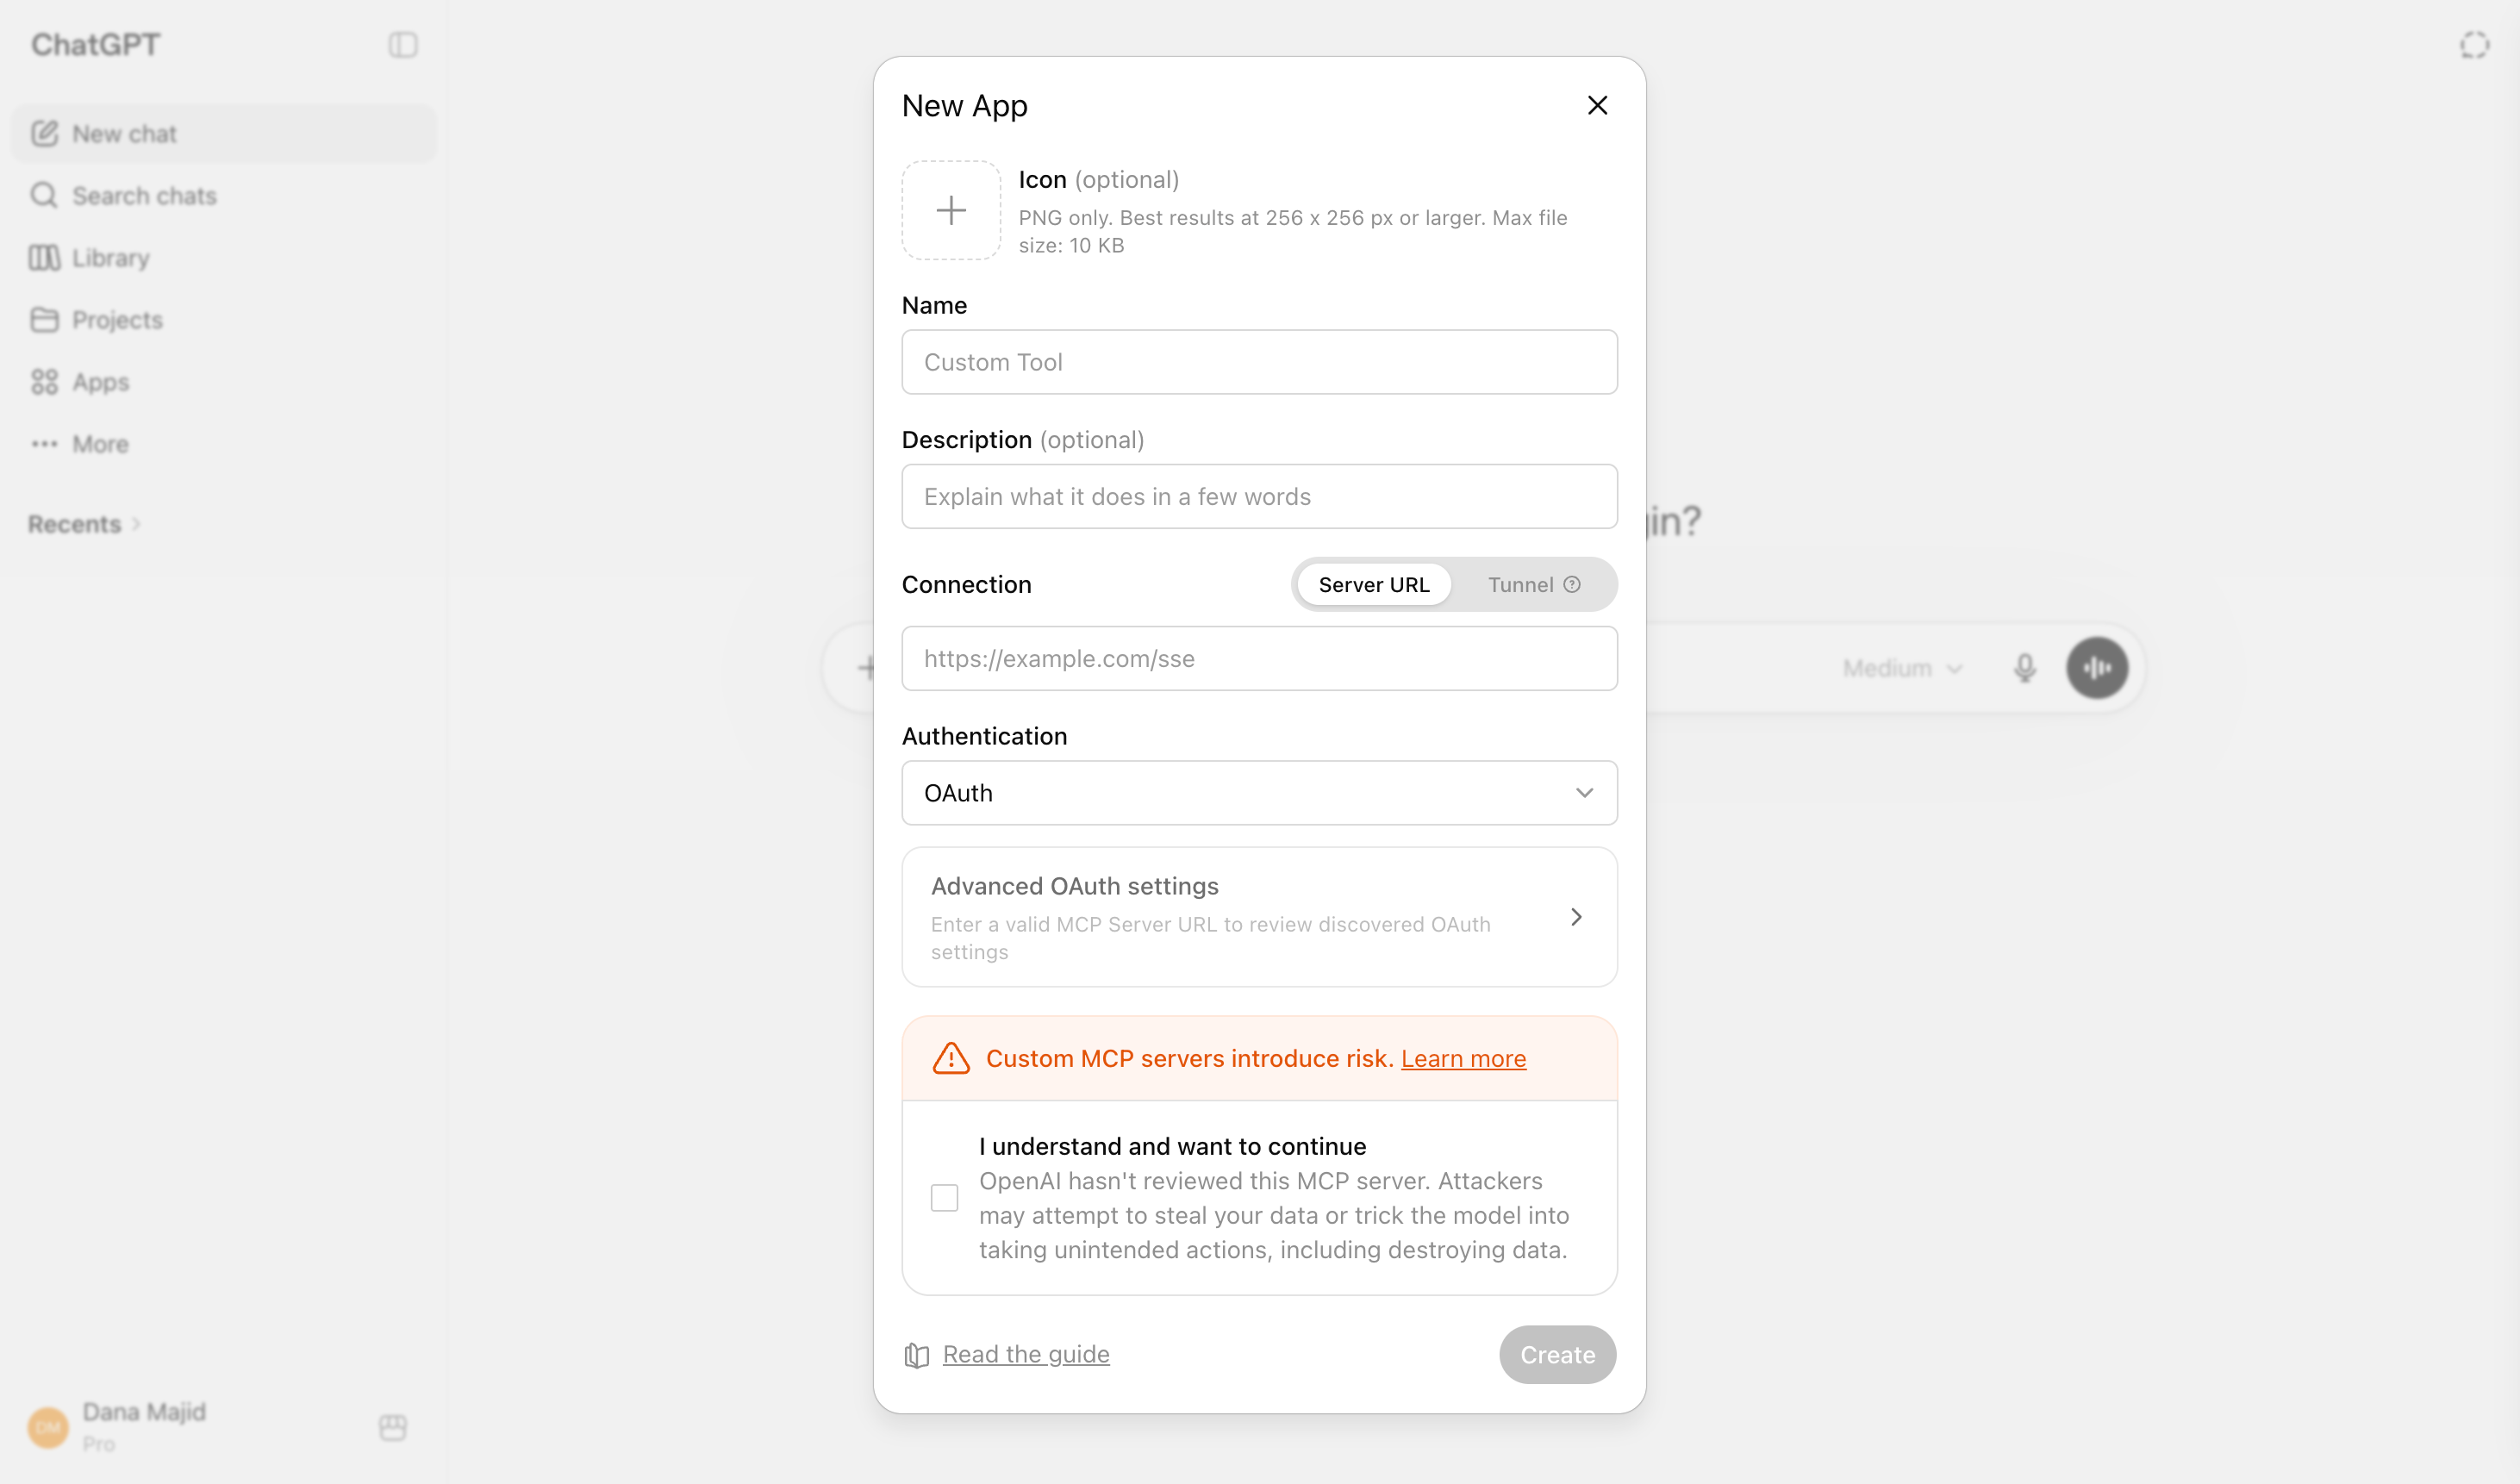Click the Apps grid icon
The width and height of the screenshot is (2520, 1484).
(44, 382)
